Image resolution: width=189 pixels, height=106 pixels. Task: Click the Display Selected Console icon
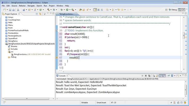click(172, 76)
